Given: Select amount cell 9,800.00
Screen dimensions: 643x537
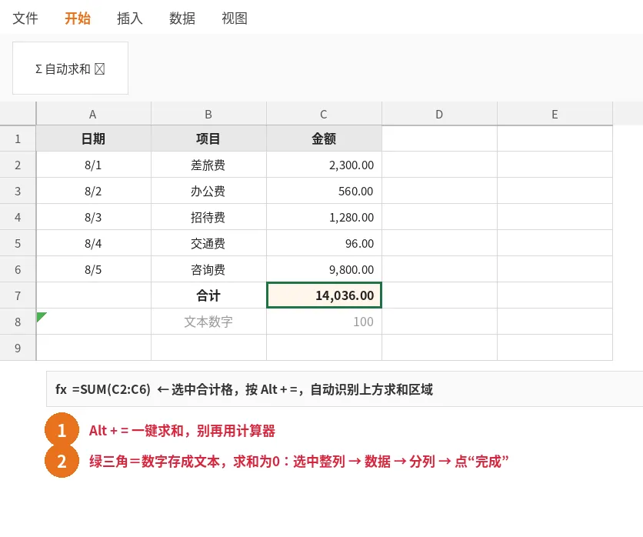Looking at the screenshot, I should tap(324, 269).
